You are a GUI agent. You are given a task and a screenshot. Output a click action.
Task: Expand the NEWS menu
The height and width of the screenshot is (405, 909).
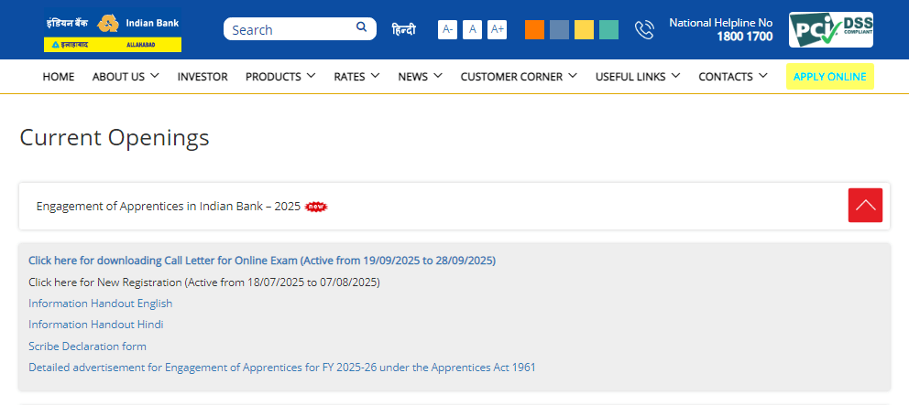click(421, 77)
